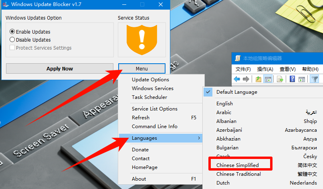323x189 pixels.
Task: Select English in the language list
Action: [263, 104]
